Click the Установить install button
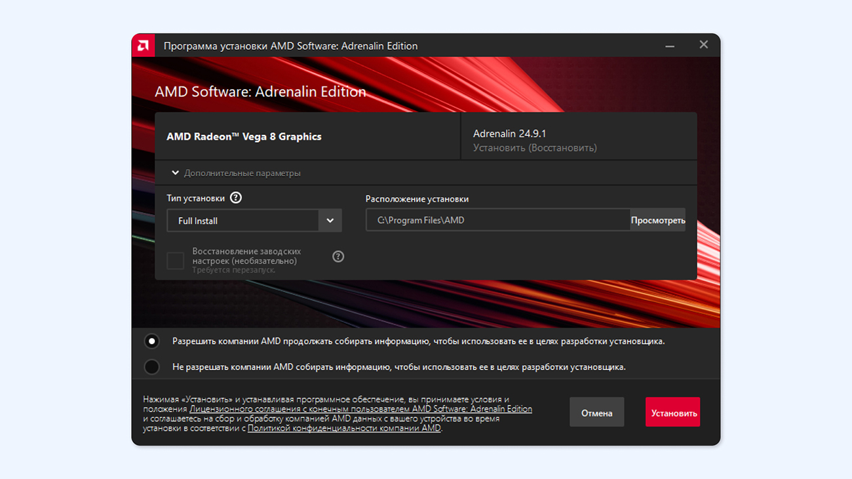This screenshot has height=479, width=852. click(672, 412)
